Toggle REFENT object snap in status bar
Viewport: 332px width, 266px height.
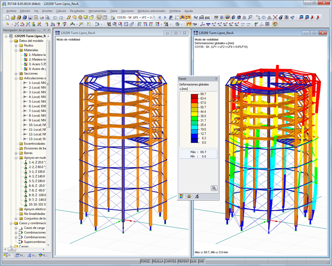click(x=183, y=261)
